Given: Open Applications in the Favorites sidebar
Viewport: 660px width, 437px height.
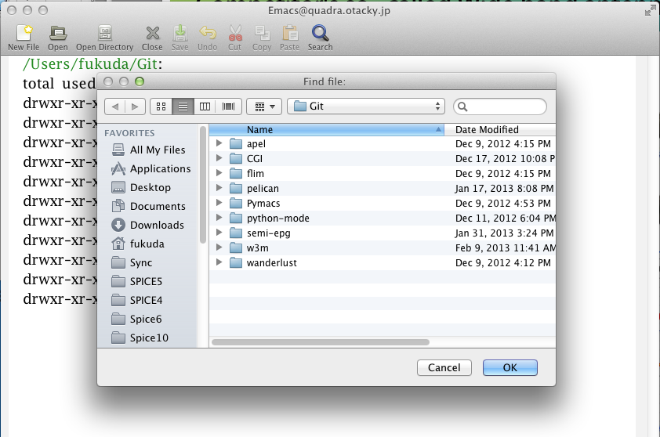Looking at the screenshot, I should tap(151, 168).
